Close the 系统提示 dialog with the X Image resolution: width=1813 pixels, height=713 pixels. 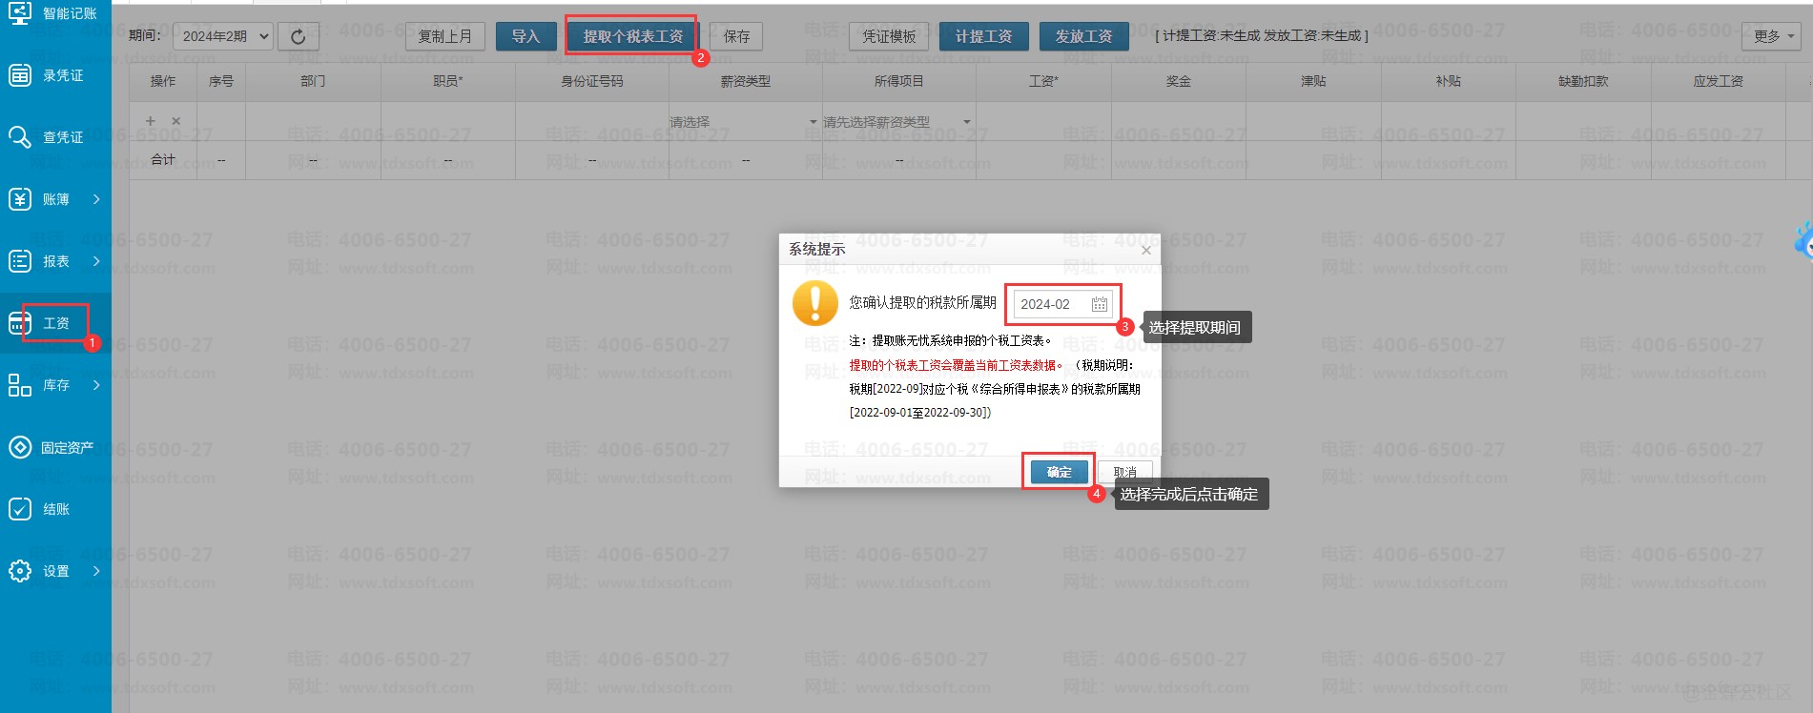(1145, 251)
